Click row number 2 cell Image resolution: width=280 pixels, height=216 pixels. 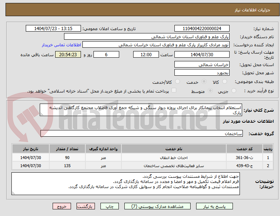(268, 166)
